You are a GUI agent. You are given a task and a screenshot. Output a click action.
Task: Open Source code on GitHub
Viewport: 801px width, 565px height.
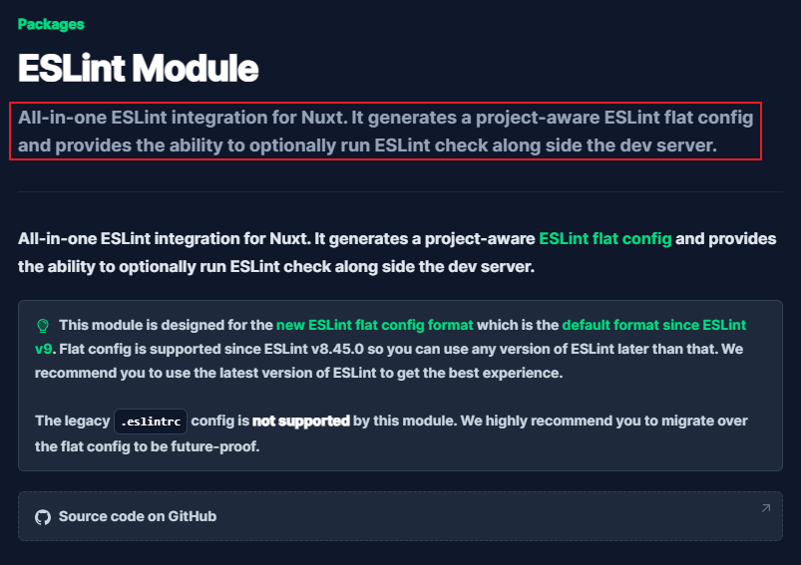click(138, 516)
